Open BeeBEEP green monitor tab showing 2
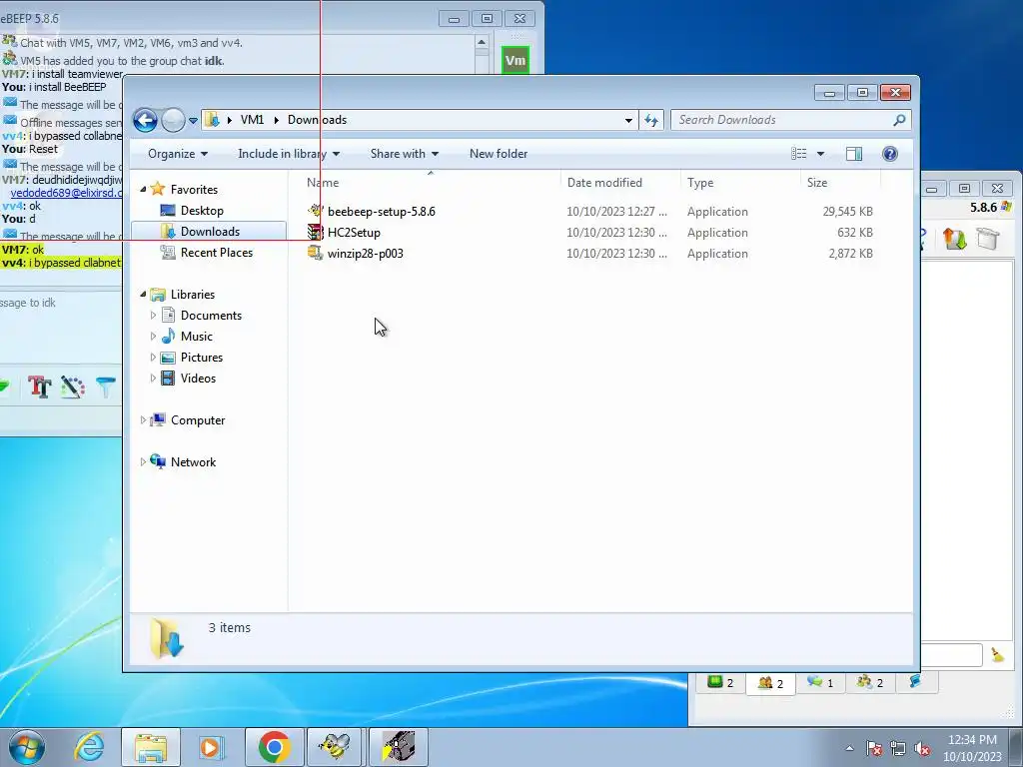 (x=720, y=683)
